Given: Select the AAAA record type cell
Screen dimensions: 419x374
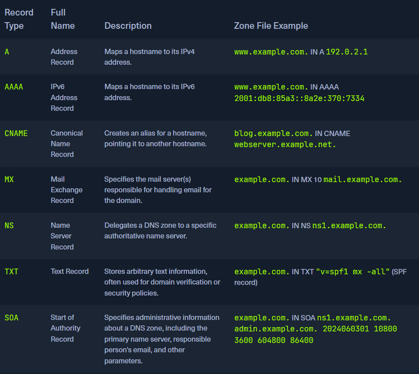Looking at the screenshot, I should pos(14,87).
